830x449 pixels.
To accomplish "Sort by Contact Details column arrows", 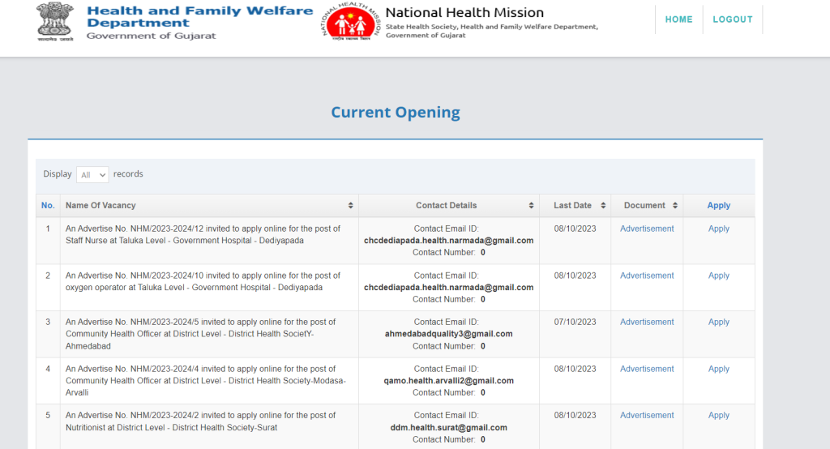I will pyautogui.click(x=532, y=206).
